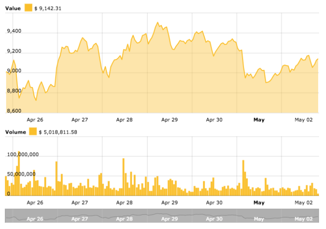This screenshot has width=326, height=229.
Task: Click the volume spike just before May
Action: point(243,178)
